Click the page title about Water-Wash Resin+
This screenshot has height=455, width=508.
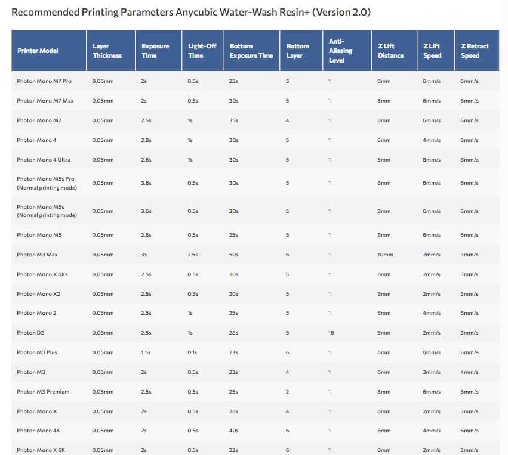(191, 13)
